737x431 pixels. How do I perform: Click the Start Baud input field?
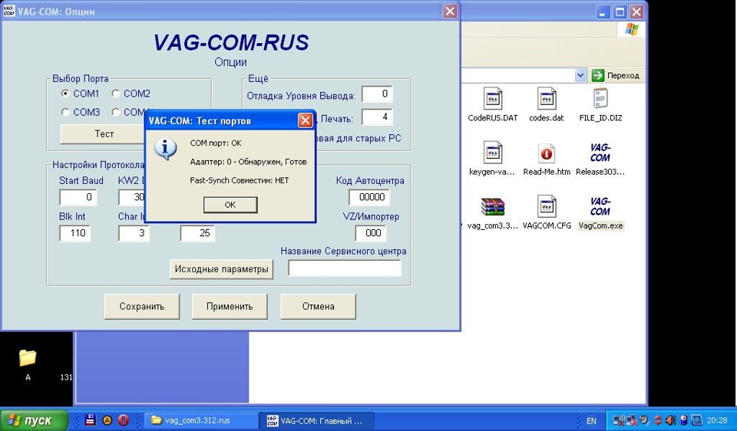78,197
